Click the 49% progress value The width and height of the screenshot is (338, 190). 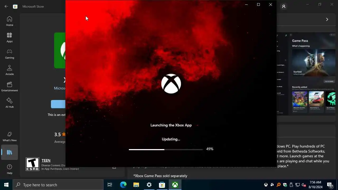210,149
